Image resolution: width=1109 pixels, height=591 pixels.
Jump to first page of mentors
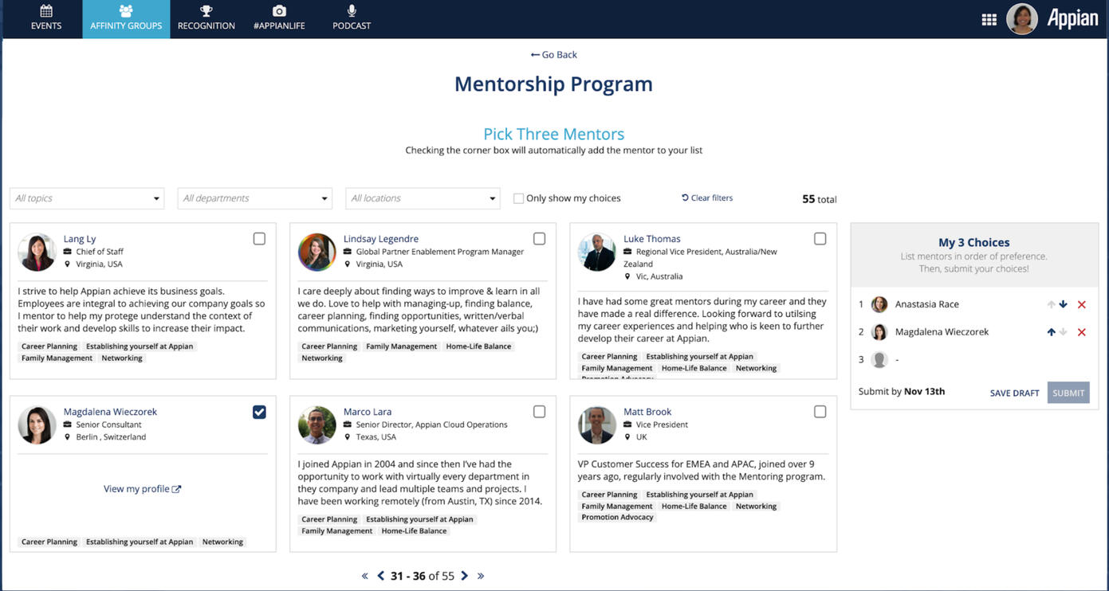coord(364,576)
